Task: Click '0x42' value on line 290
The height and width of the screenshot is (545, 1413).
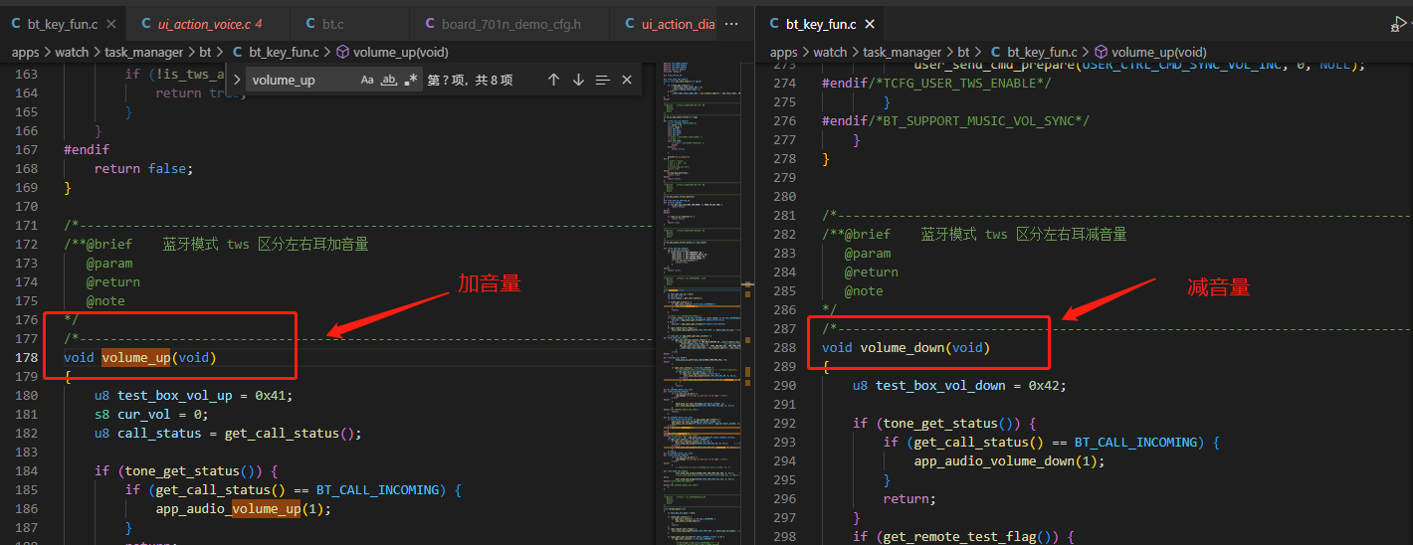Action: 1044,385
